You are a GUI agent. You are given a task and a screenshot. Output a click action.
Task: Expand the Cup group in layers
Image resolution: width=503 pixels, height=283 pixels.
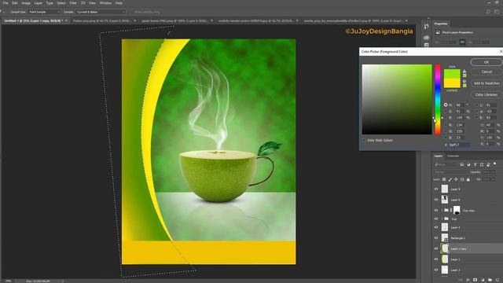[442, 219]
